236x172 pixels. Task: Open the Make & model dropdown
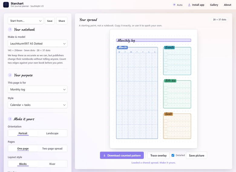pyautogui.click(x=38, y=44)
